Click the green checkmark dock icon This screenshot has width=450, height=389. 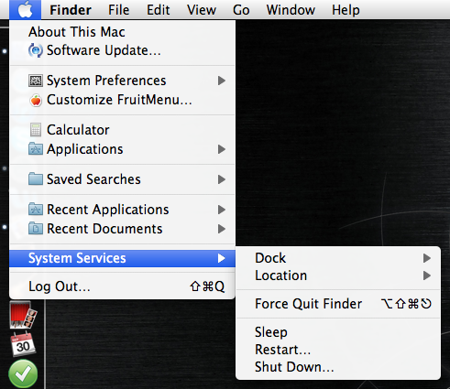[23, 373]
